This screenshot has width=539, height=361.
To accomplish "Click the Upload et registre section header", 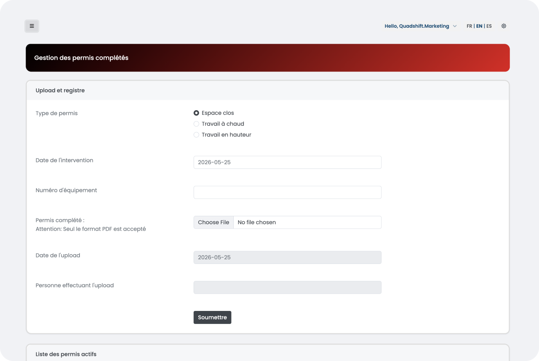I will point(60,90).
